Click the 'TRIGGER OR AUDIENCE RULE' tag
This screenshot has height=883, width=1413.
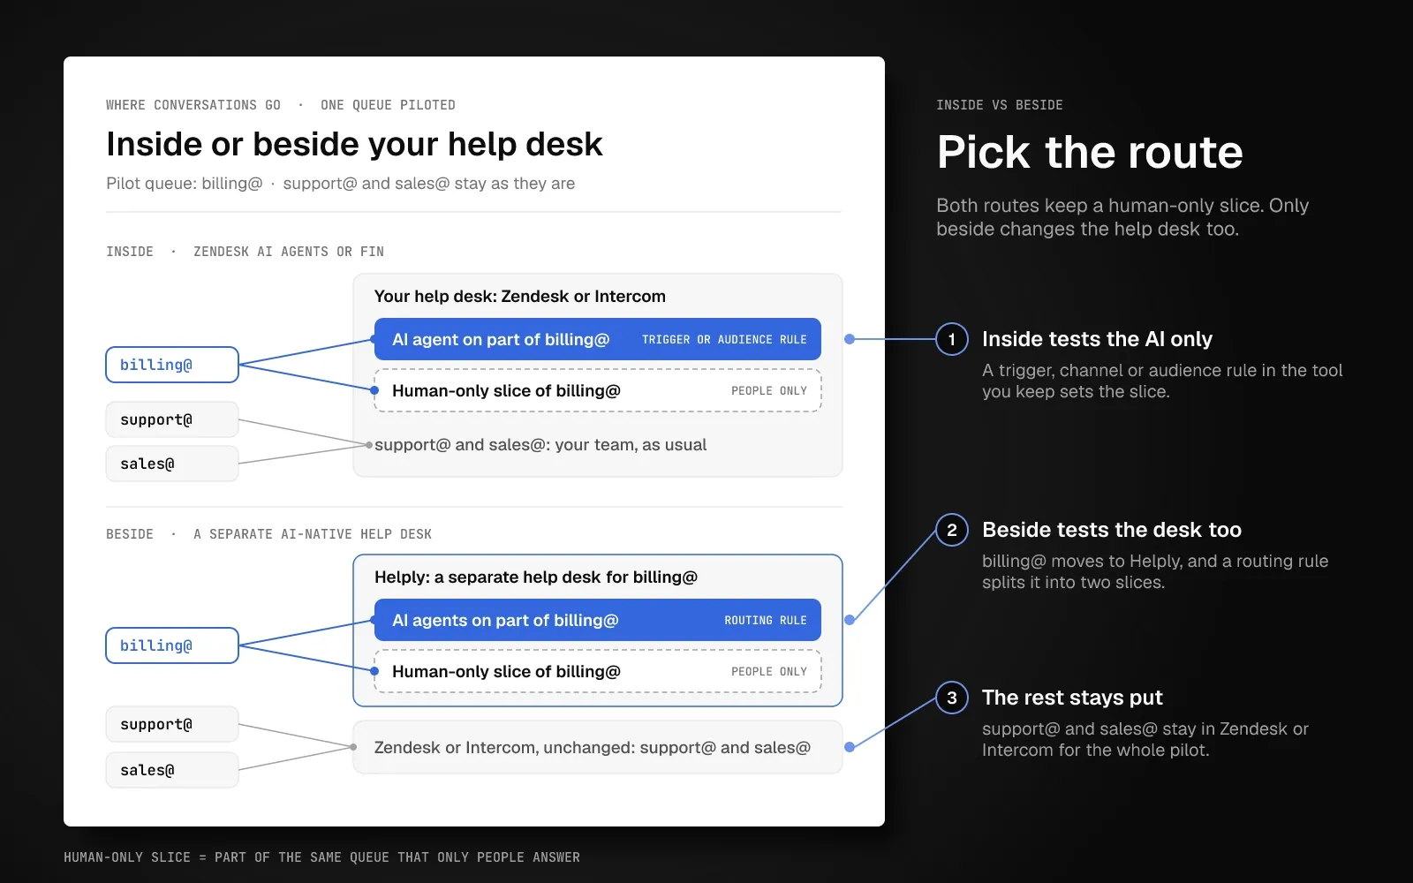724,340
